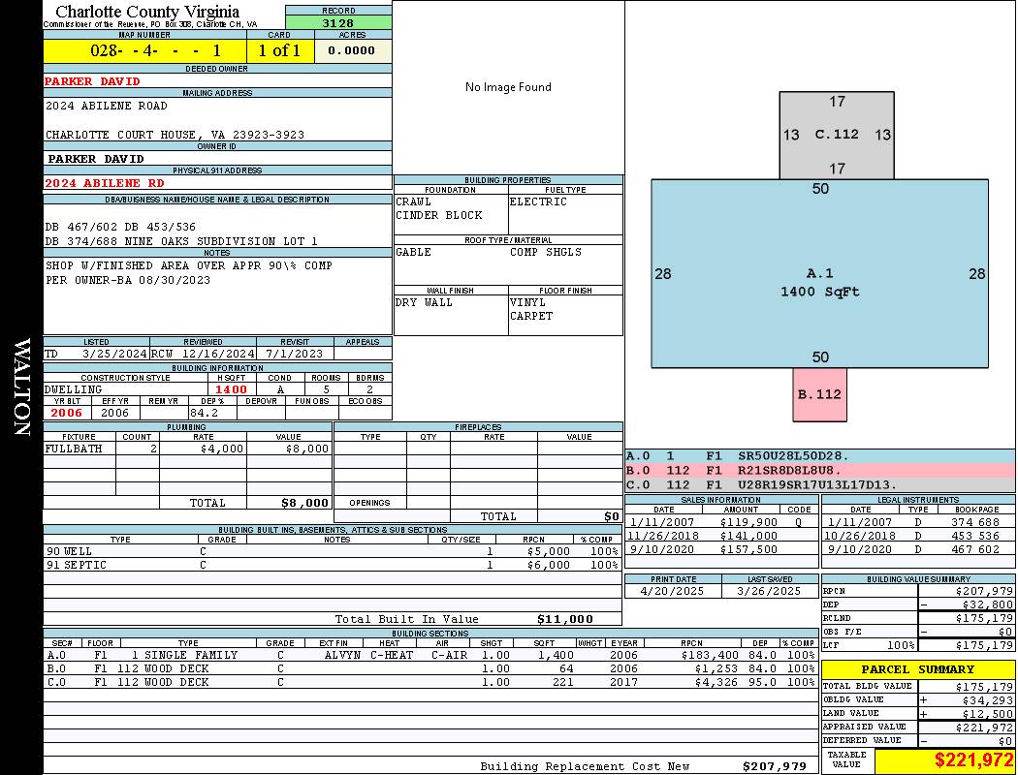Select sale date 11/26/2018
Image resolution: width=1018 pixels, height=775 pixels.
click(663, 537)
